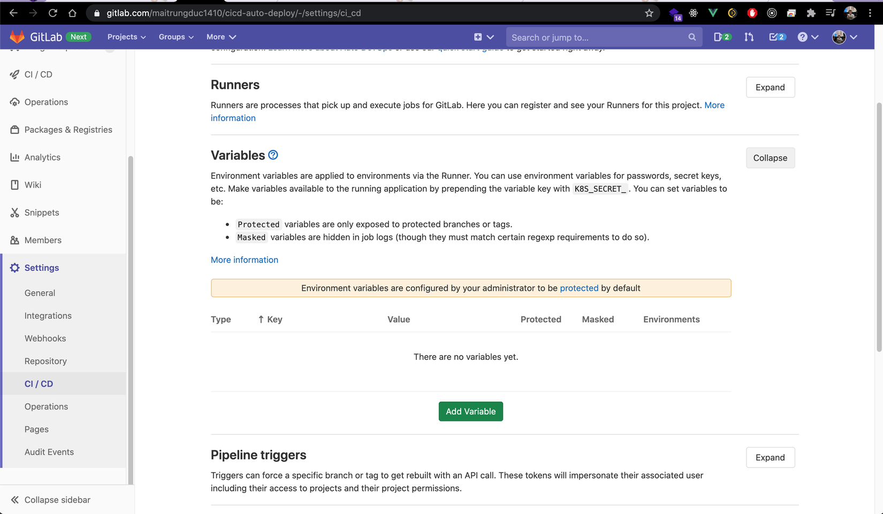Reload the page
This screenshot has height=514, width=883.
52,13
